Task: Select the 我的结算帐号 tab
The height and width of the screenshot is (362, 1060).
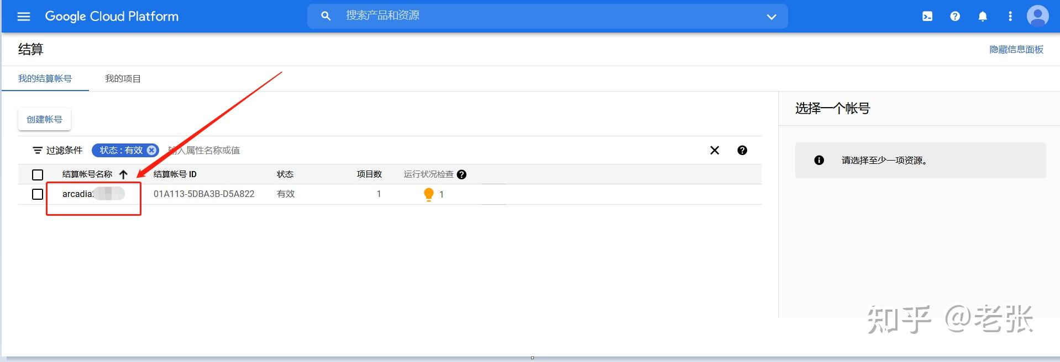Action: tap(45, 79)
